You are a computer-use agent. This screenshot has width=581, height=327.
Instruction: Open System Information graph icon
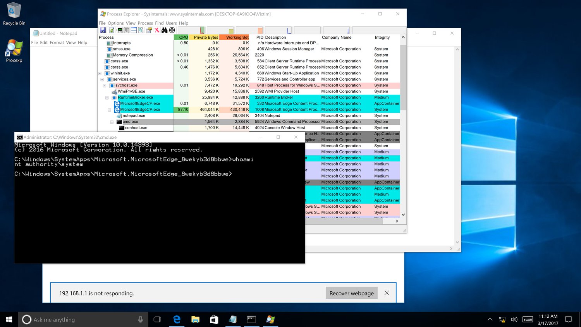(120, 30)
